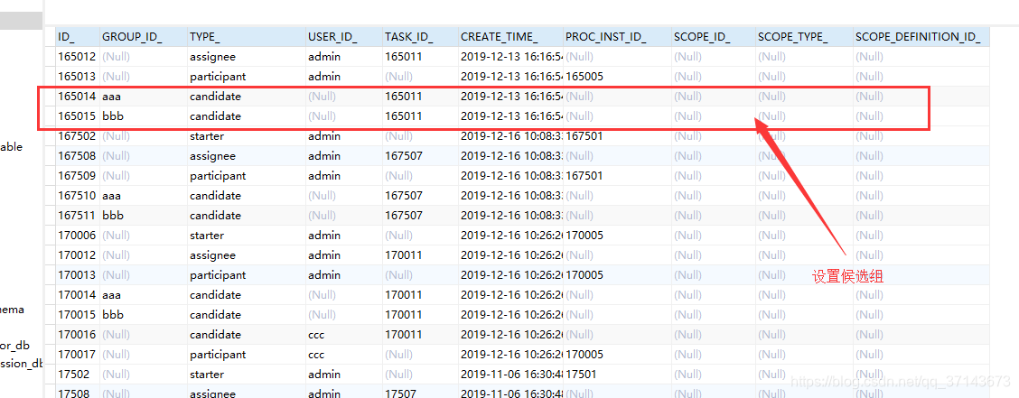The width and height of the screenshot is (1019, 398).
Task: Click the GROUP_ID_ column header
Action: click(x=143, y=36)
